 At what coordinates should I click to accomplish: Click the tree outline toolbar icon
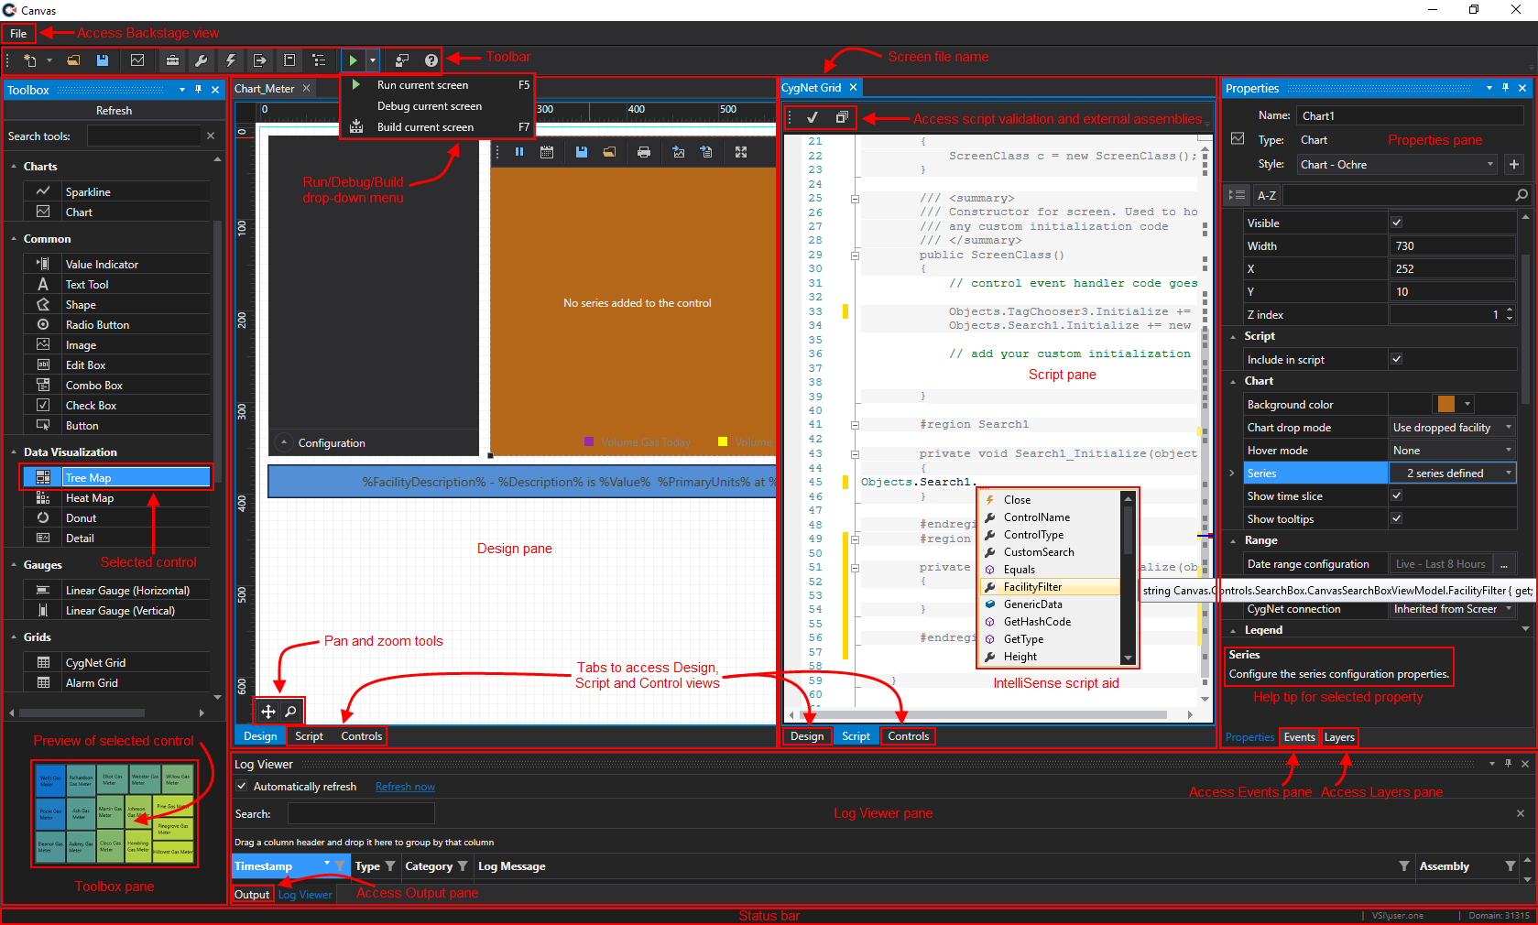click(x=319, y=60)
